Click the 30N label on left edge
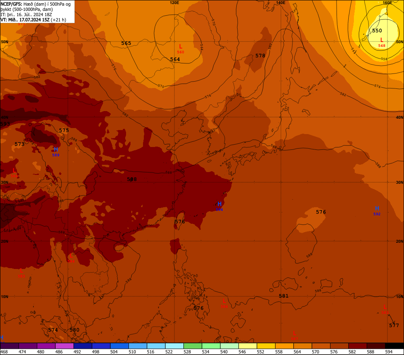The height and width of the screenshot is (355, 404). [4, 183]
